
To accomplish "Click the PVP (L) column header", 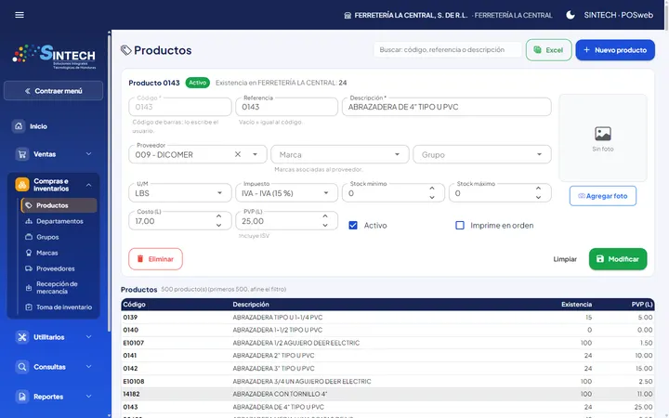I will [x=642, y=305].
